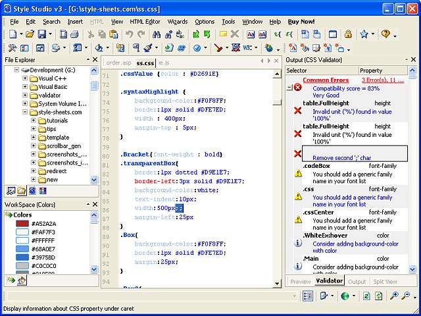Click the Cut scissors icon
Viewport: 421px width, 316px height.
click(91, 34)
